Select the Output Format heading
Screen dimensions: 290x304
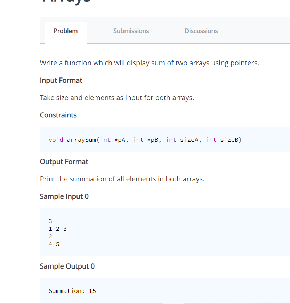pyautogui.click(x=64, y=162)
